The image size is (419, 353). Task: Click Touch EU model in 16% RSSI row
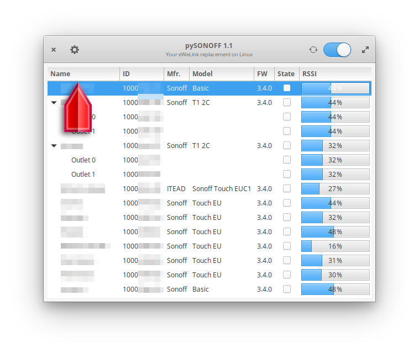click(x=207, y=246)
